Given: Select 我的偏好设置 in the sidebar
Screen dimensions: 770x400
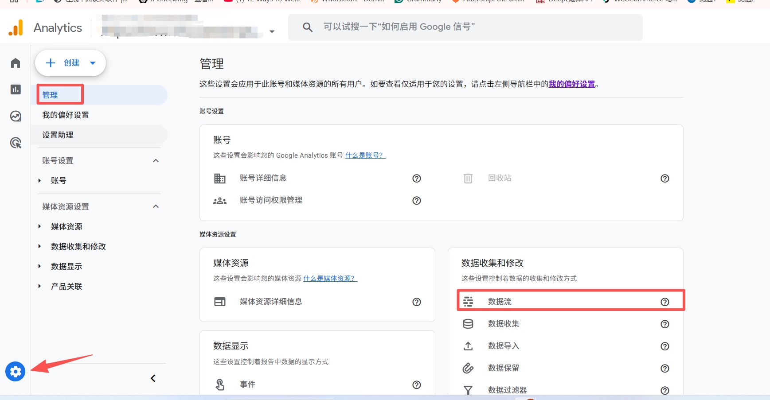Looking at the screenshot, I should [x=66, y=115].
